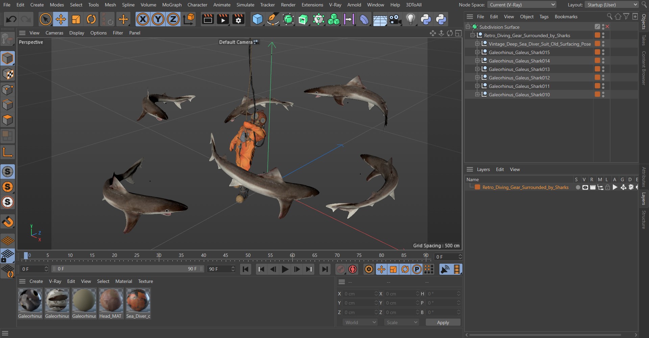This screenshot has height=338, width=649.
Task: Expand the Vintage_Deep_Sea_Diver_Suit object tree
Action: (477, 44)
